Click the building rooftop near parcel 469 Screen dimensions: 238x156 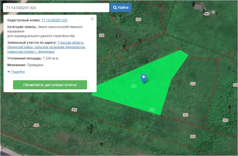pyautogui.click(x=199, y=6)
